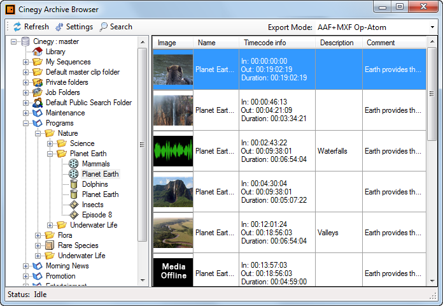Image resolution: width=443 pixels, height=306 pixels.
Task: Click the tree panel scroll down arrow
Action: 143,280
